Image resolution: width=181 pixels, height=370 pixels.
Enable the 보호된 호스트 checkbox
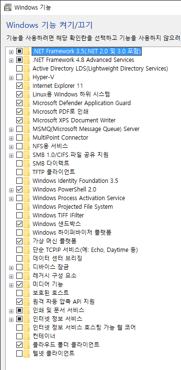19,293
